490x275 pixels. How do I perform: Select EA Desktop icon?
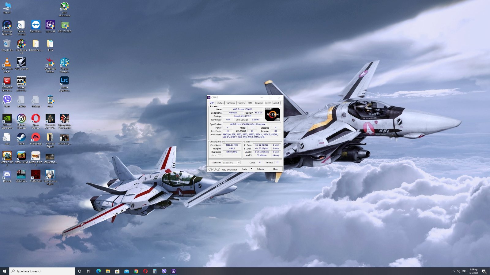36,139
